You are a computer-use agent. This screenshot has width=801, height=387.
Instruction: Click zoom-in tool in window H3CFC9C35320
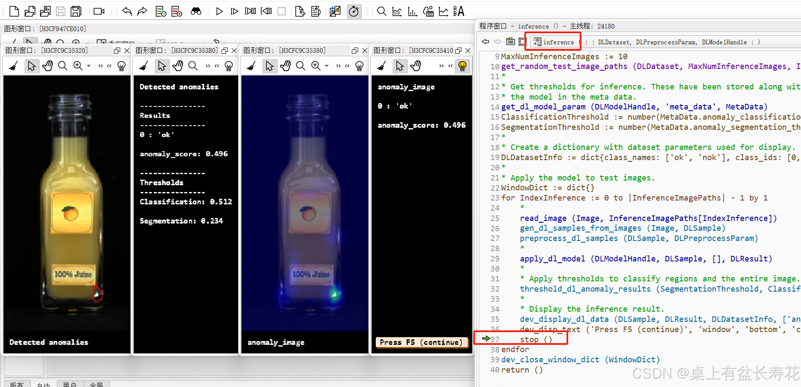(x=78, y=66)
